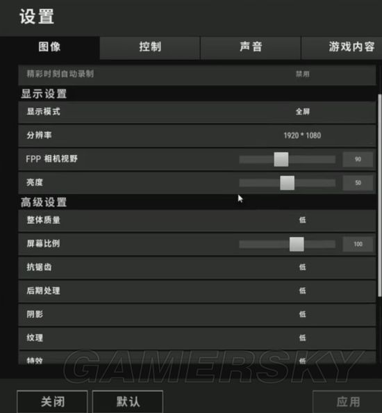Click the 关闭 button
Screen dimensions: 382x413
(x=52, y=402)
